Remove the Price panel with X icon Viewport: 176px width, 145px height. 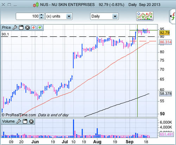coord(27,28)
